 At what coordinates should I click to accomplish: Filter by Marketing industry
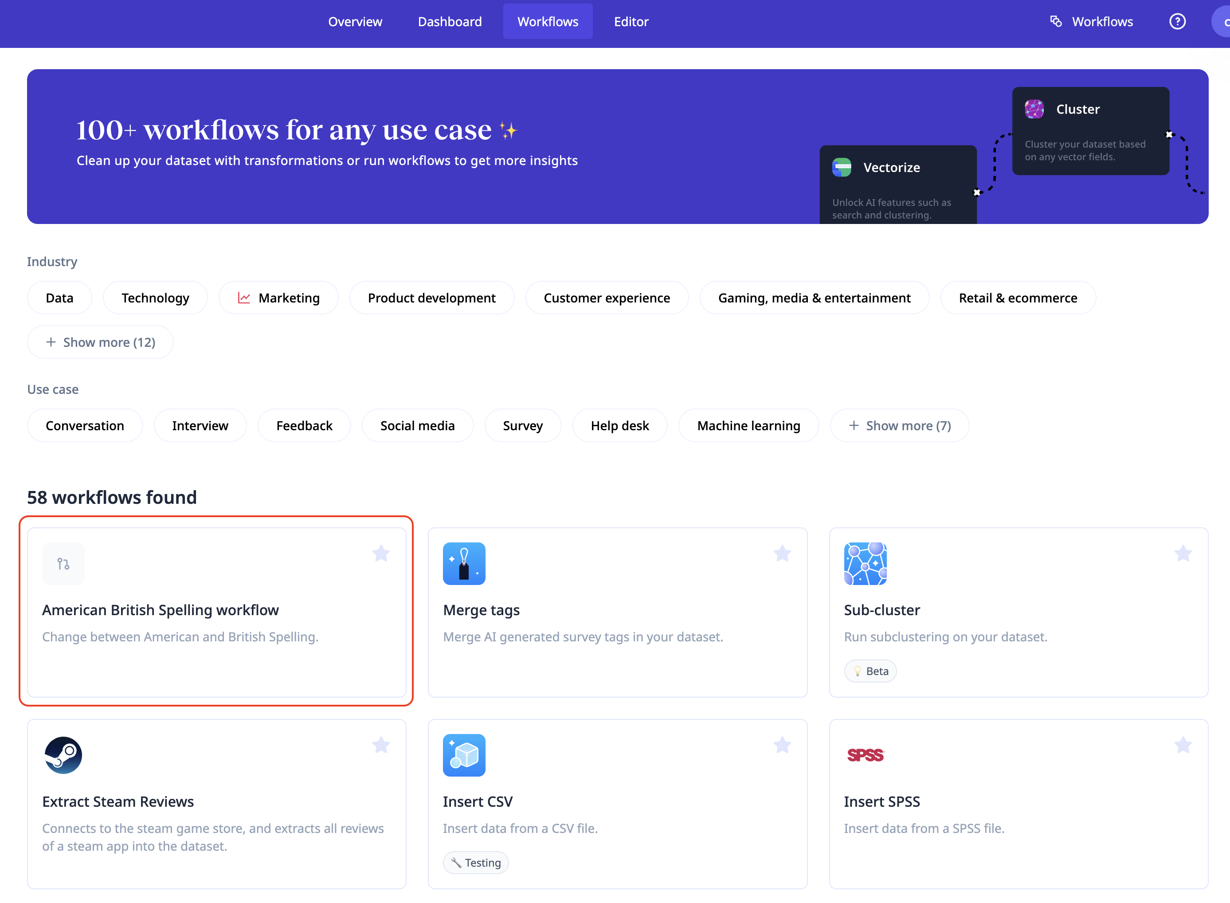point(278,298)
